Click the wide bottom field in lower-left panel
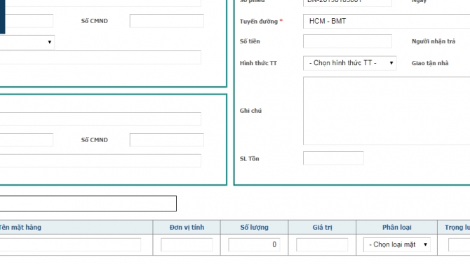The image size is (470, 264). click(x=100, y=160)
